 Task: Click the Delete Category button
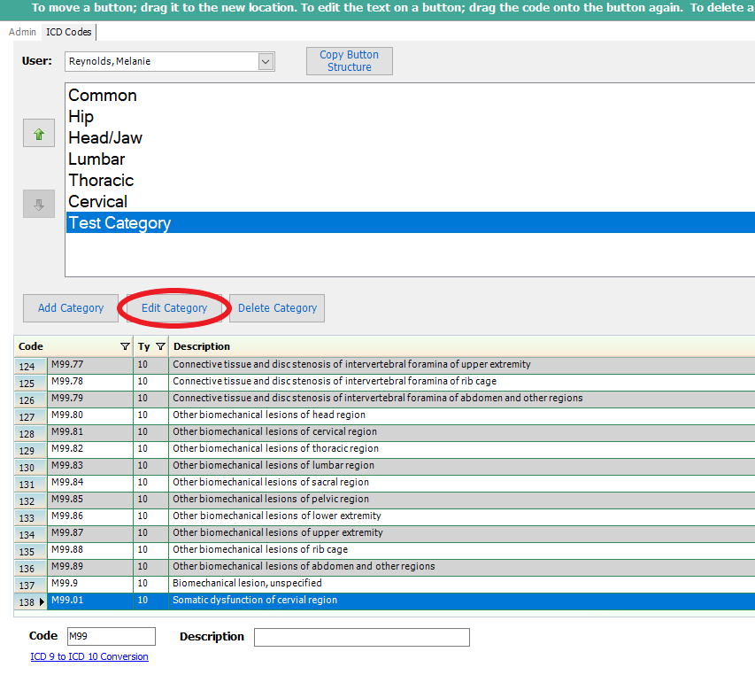pyautogui.click(x=277, y=308)
